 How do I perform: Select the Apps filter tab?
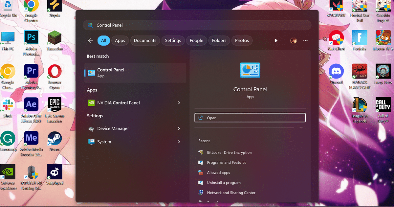click(x=120, y=40)
